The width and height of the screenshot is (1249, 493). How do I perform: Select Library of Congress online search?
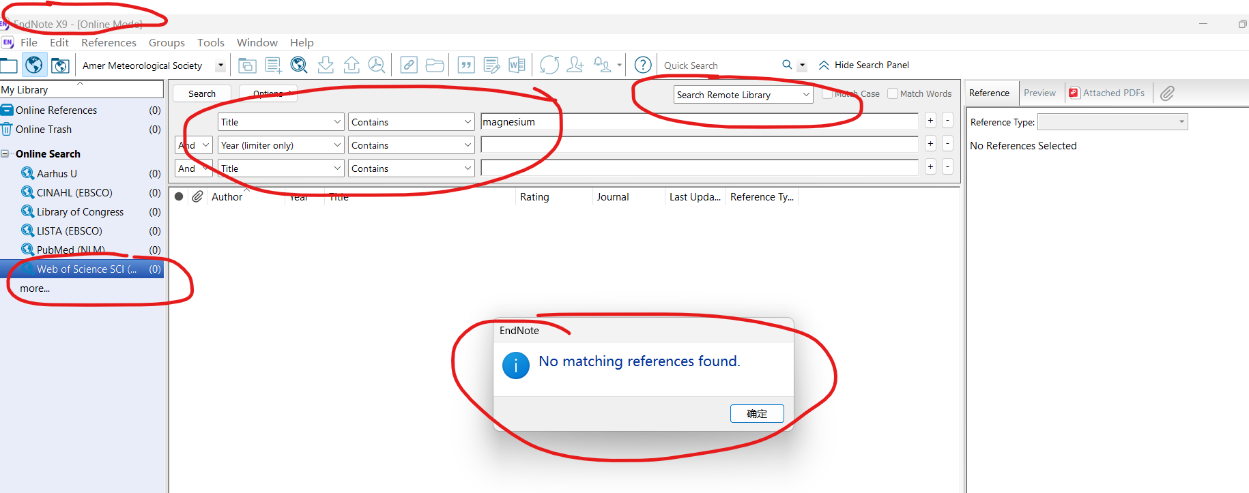point(82,212)
